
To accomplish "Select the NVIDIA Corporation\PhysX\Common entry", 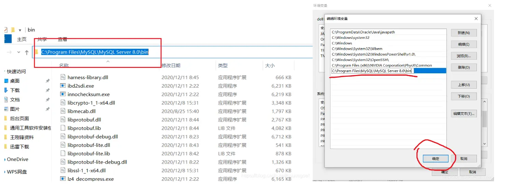I will coord(388,65).
